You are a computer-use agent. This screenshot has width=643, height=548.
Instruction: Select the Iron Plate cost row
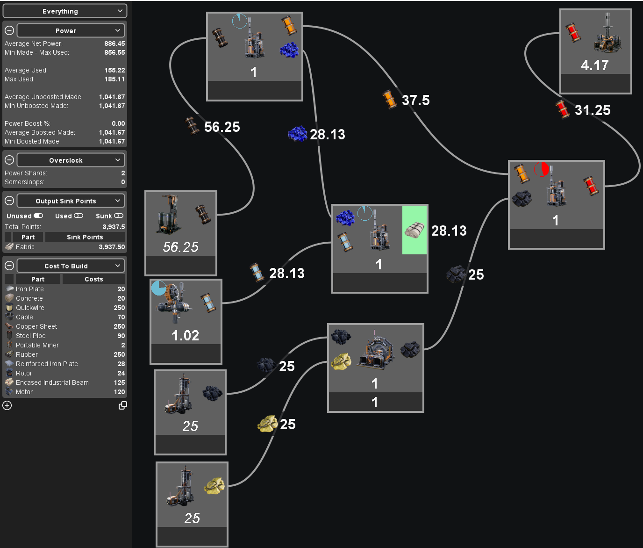[65, 289]
